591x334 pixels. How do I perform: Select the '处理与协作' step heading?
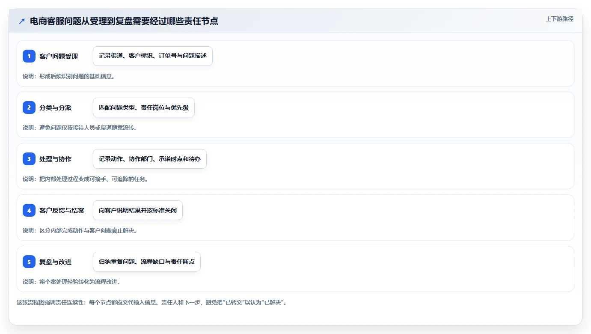tap(56, 159)
